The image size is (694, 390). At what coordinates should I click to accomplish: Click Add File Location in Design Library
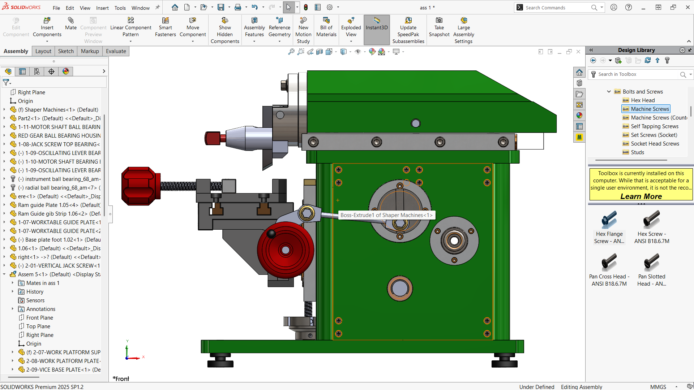pos(618,60)
